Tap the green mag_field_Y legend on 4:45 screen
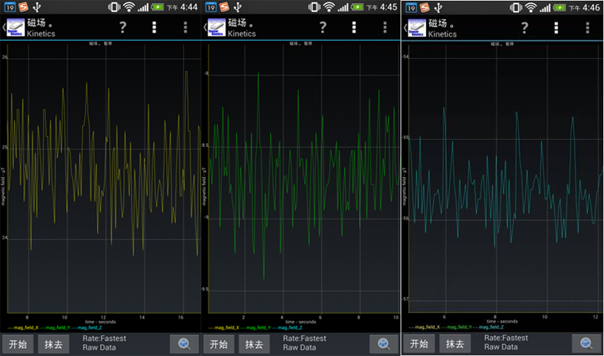604x356 pixels. coord(254,328)
